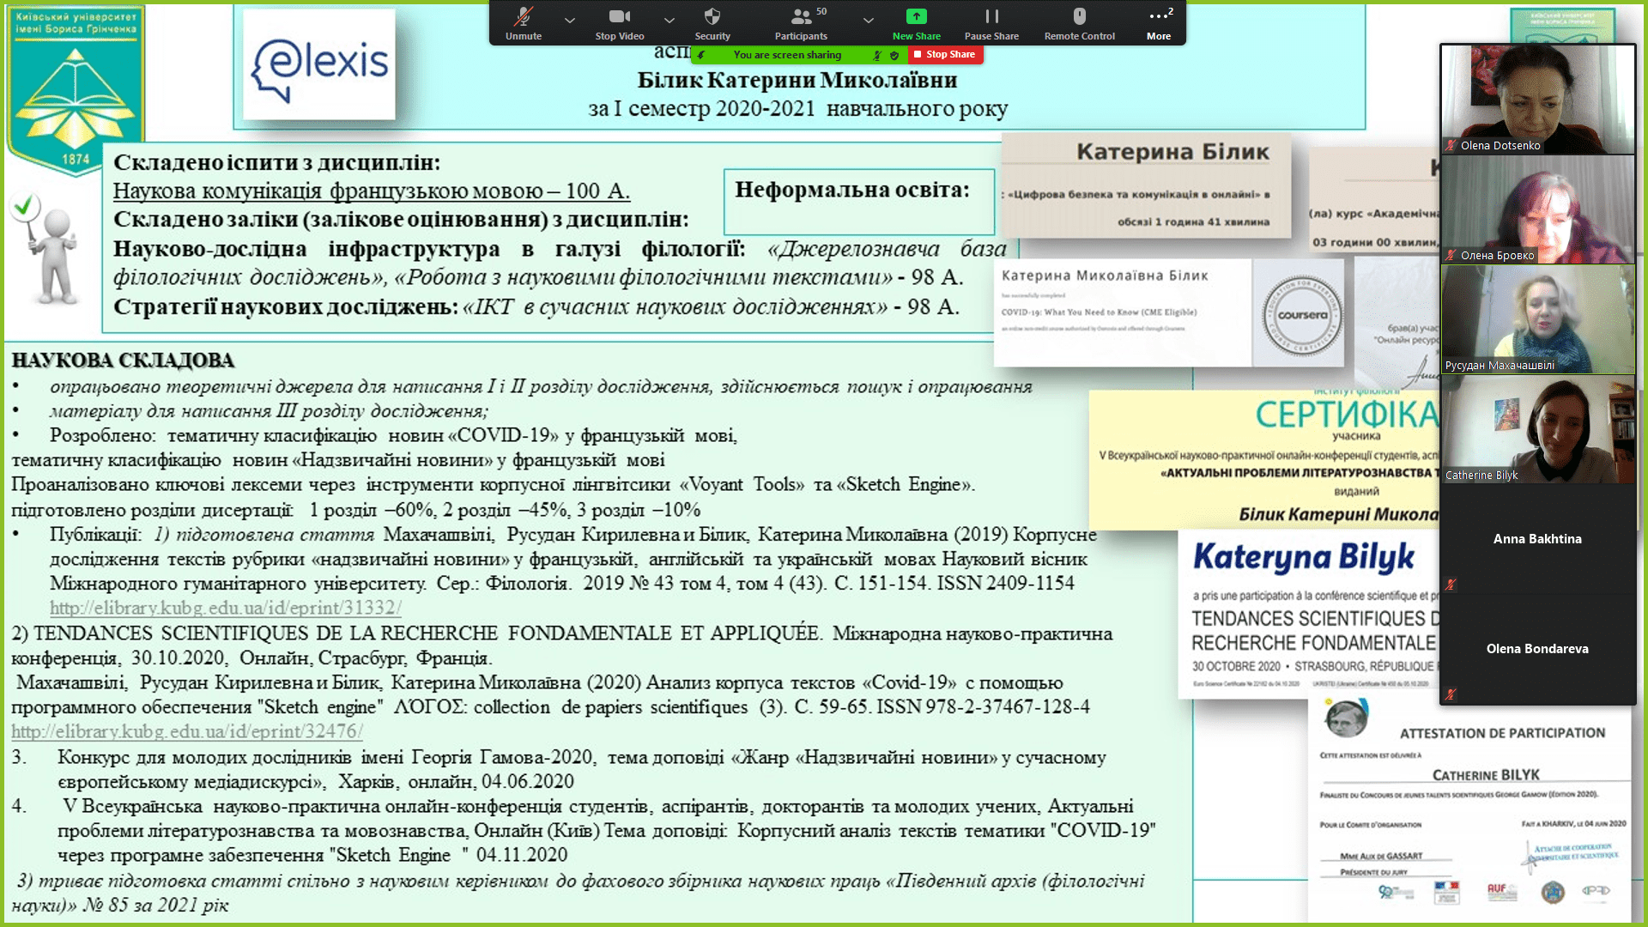Image resolution: width=1648 pixels, height=927 pixels.
Task: Click the red Stop Share button
Action: click(945, 54)
